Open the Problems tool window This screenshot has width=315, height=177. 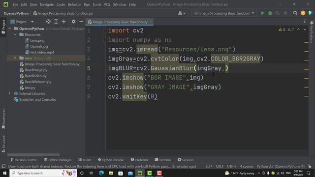tap(139, 160)
